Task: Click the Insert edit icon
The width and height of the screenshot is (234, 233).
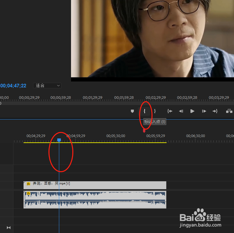Action: 229,111
